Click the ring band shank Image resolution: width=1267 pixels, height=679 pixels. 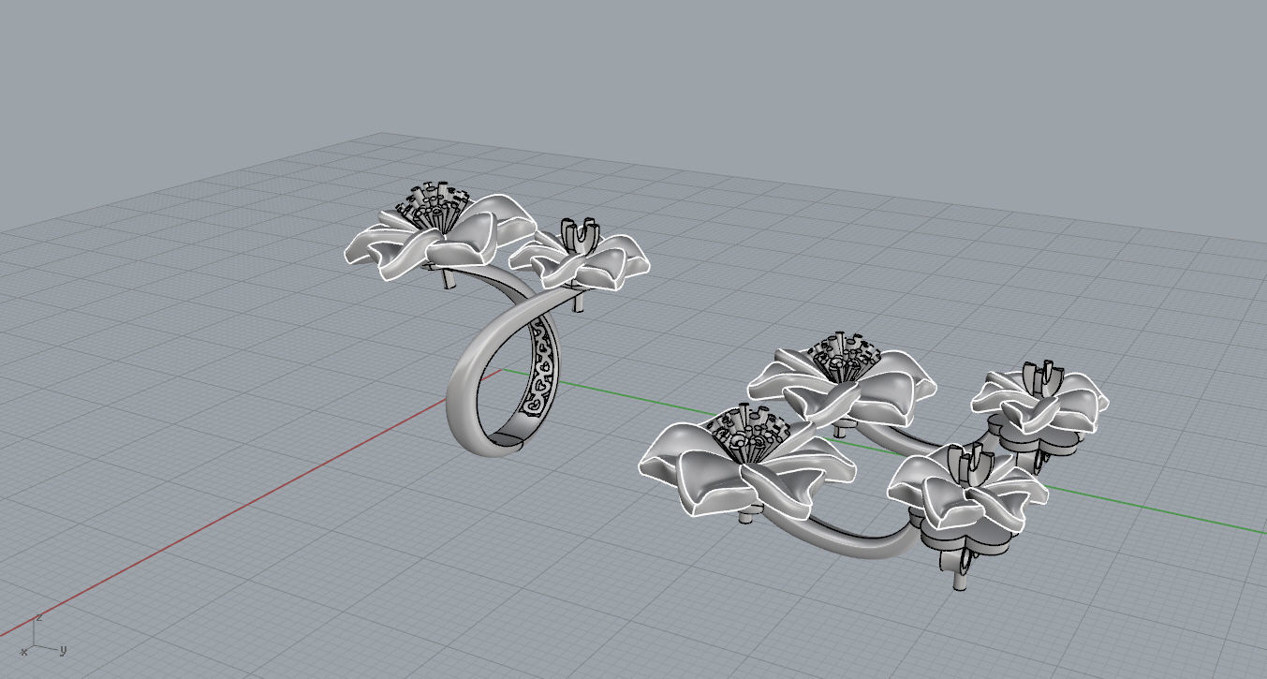pos(468,389)
